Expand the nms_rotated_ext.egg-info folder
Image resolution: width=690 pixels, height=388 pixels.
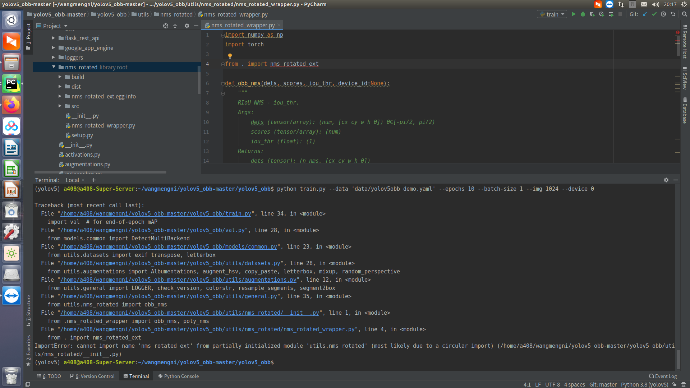click(60, 96)
